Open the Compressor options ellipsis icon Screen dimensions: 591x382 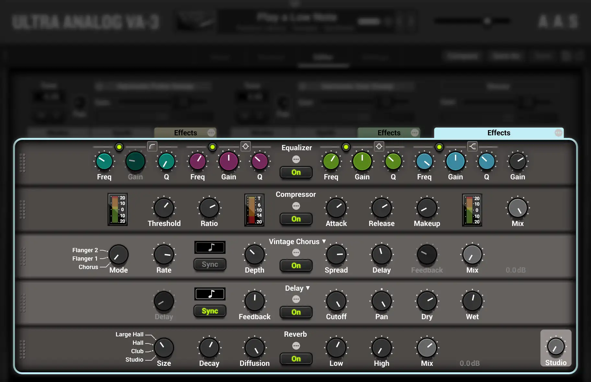tap(296, 206)
